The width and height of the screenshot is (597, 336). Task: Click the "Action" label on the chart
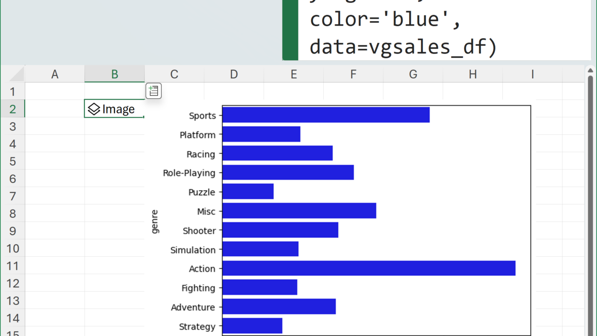point(202,269)
